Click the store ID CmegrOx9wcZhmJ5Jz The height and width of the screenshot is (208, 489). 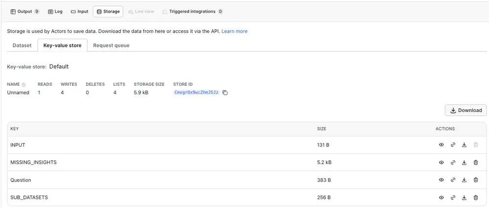click(x=197, y=93)
